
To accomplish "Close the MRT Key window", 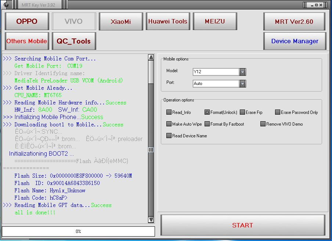I will pos(321,5).
